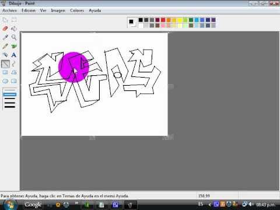Select the Airbrush tool
This screenshot has height=210, width=280.
click(5, 55)
